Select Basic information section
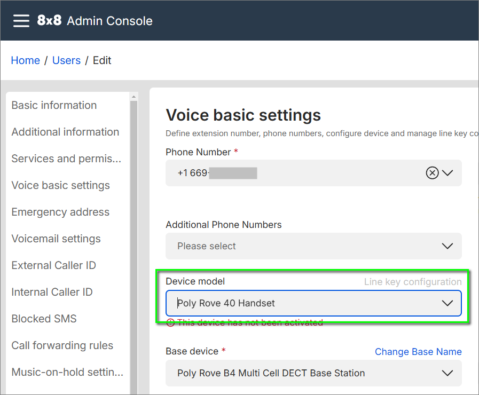This screenshot has width=479, height=395. [x=54, y=105]
